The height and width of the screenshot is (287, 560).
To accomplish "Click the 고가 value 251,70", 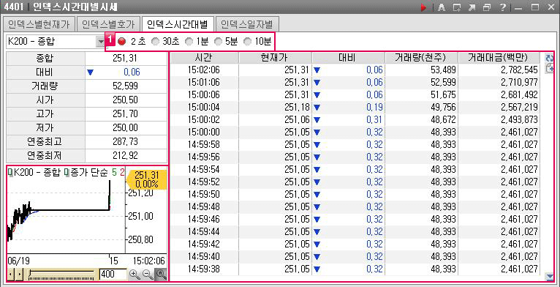I will pyautogui.click(x=126, y=114).
